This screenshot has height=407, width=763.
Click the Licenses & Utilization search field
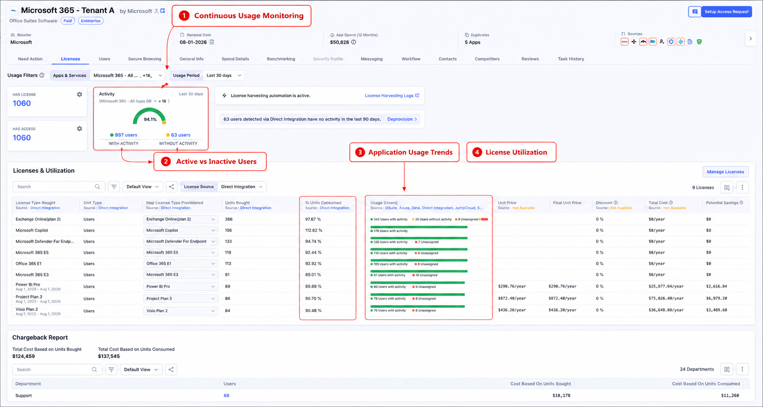[59, 187]
